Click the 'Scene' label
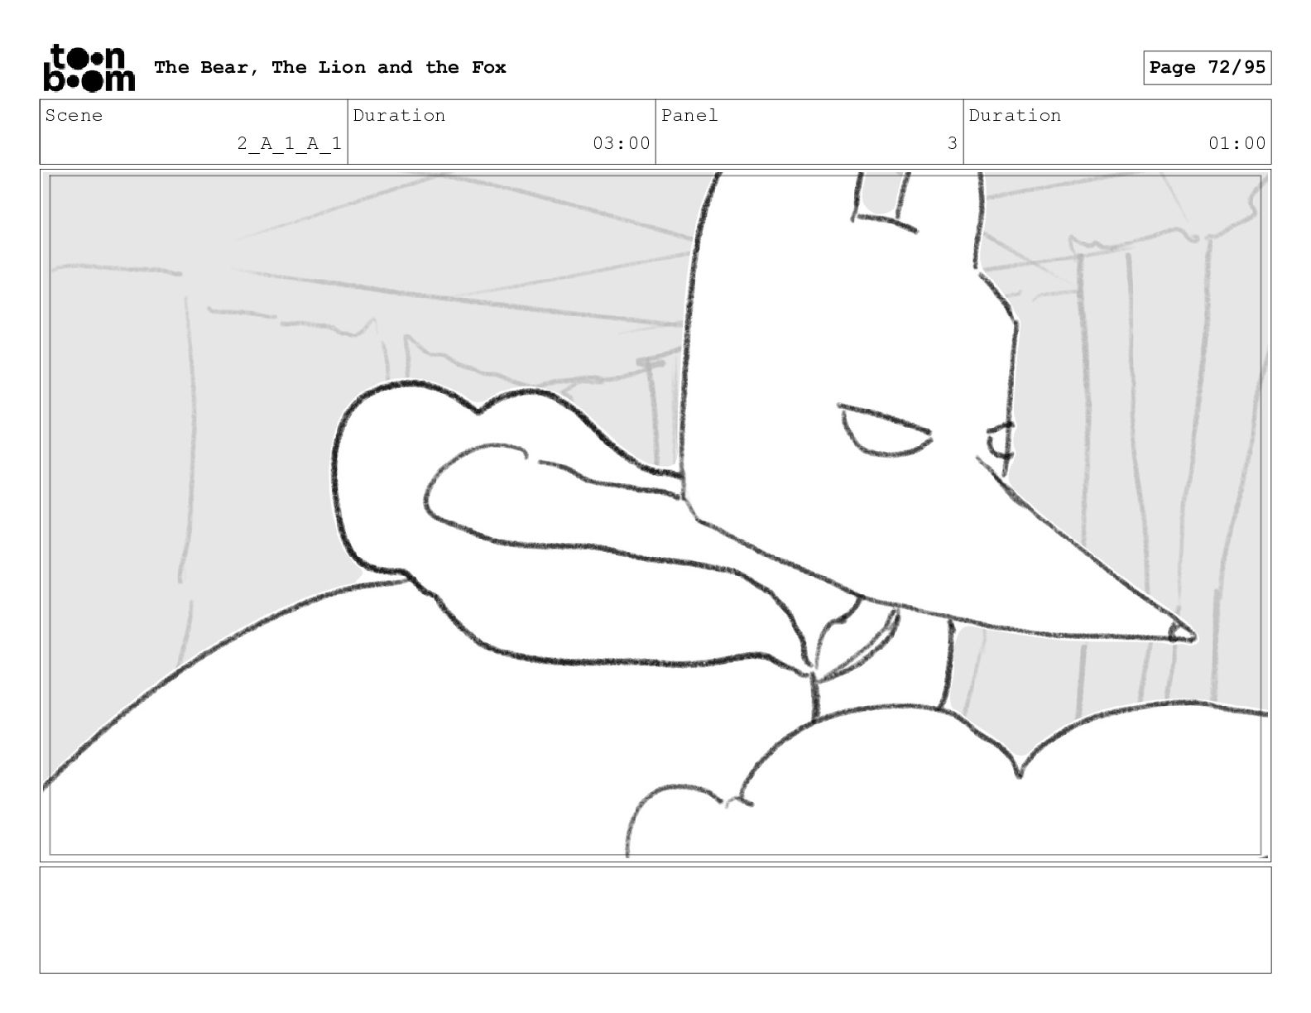Screen dimensions: 1311x1013 74,115
